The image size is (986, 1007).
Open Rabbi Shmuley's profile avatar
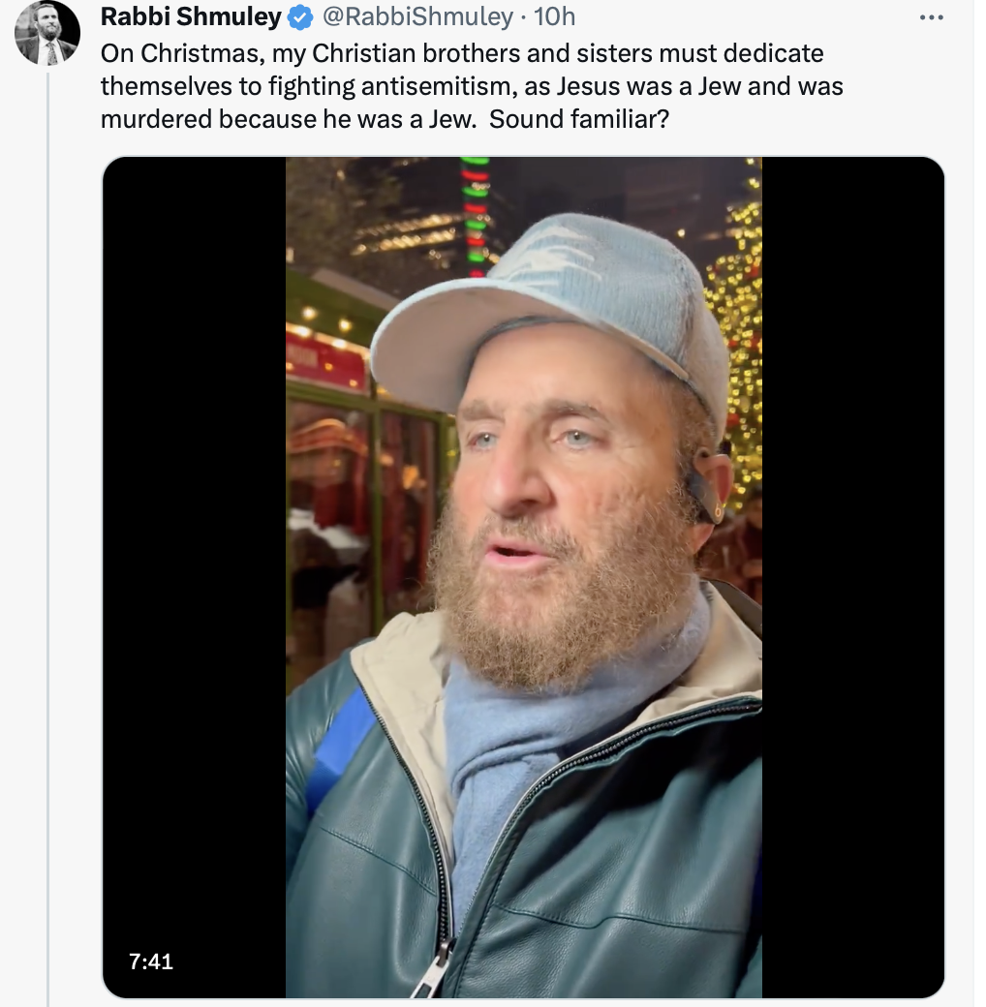pos(46,33)
